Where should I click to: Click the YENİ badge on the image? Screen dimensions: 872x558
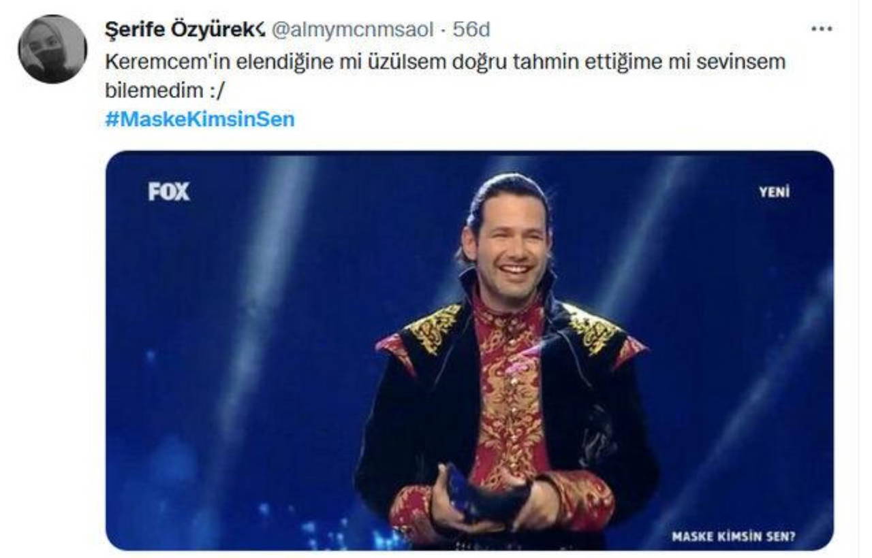775,193
